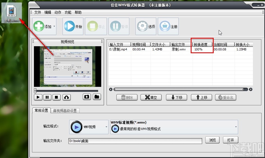Open snapshot folder via the folder icon
Viewport: 265px width, 158px height.
coord(97,97)
